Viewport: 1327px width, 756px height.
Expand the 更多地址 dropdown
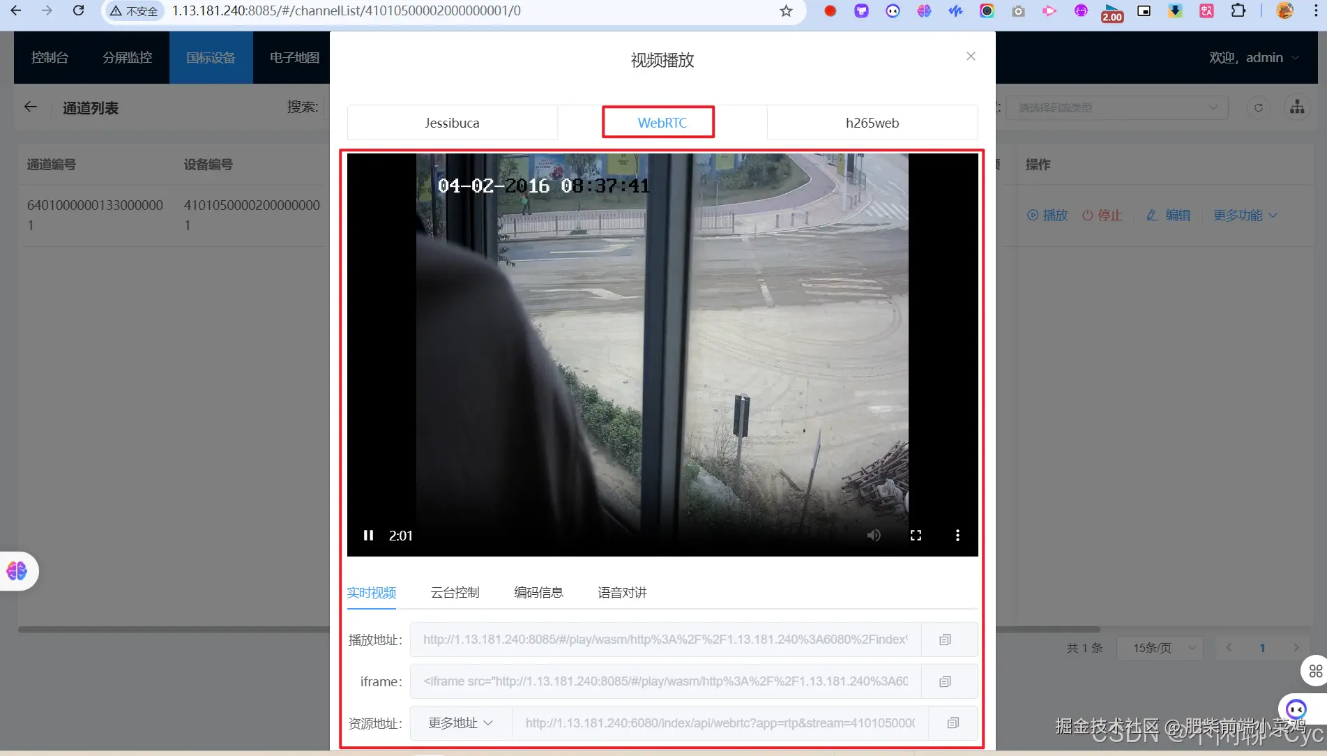tap(461, 723)
